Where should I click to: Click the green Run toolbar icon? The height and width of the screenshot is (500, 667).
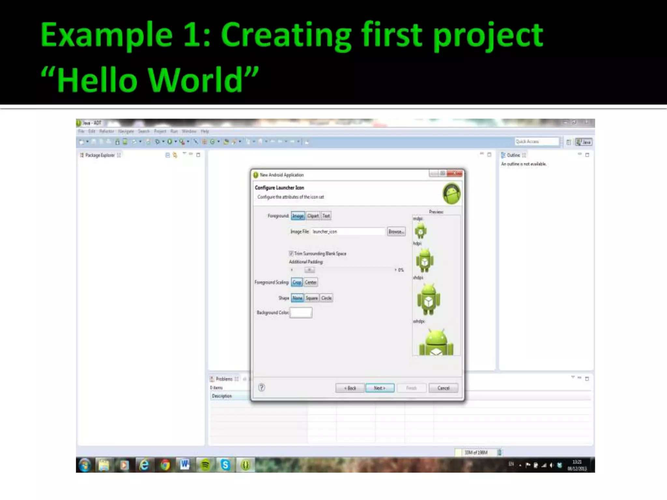(169, 142)
